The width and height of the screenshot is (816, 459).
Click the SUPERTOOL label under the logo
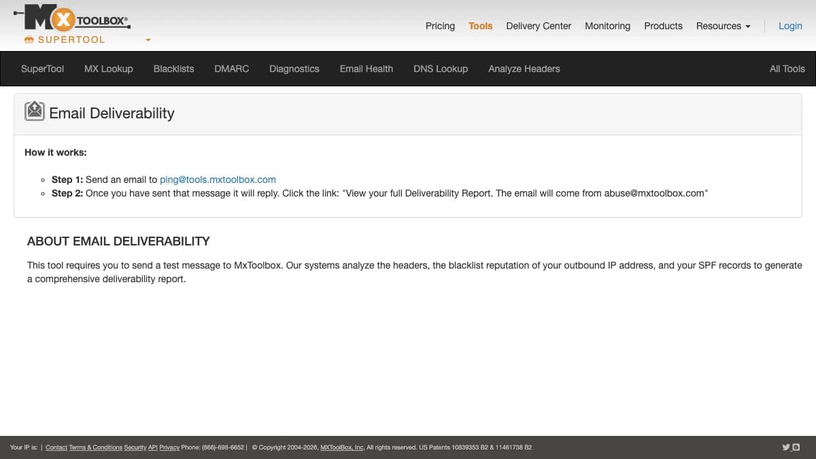[x=71, y=40]
